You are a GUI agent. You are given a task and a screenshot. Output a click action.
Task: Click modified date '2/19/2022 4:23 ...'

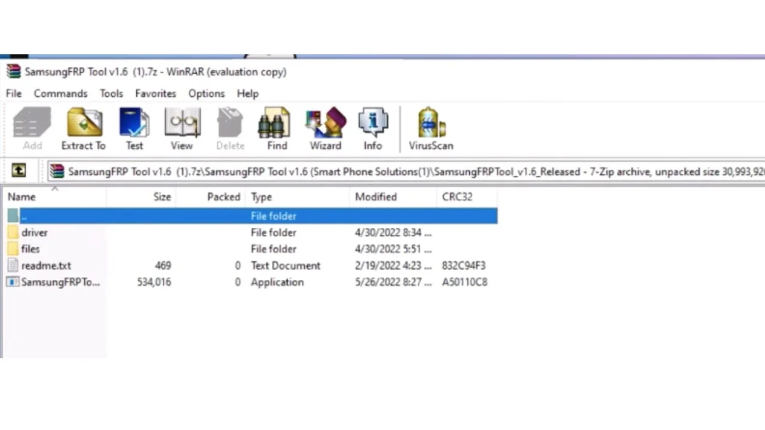(393, 266)
